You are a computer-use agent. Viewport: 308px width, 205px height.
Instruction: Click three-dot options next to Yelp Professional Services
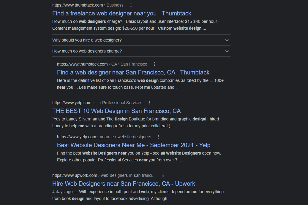point(150,103)
